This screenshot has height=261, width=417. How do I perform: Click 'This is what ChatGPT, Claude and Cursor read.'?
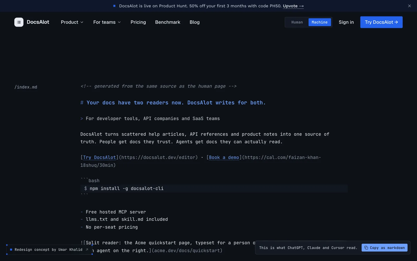(308, 248)
